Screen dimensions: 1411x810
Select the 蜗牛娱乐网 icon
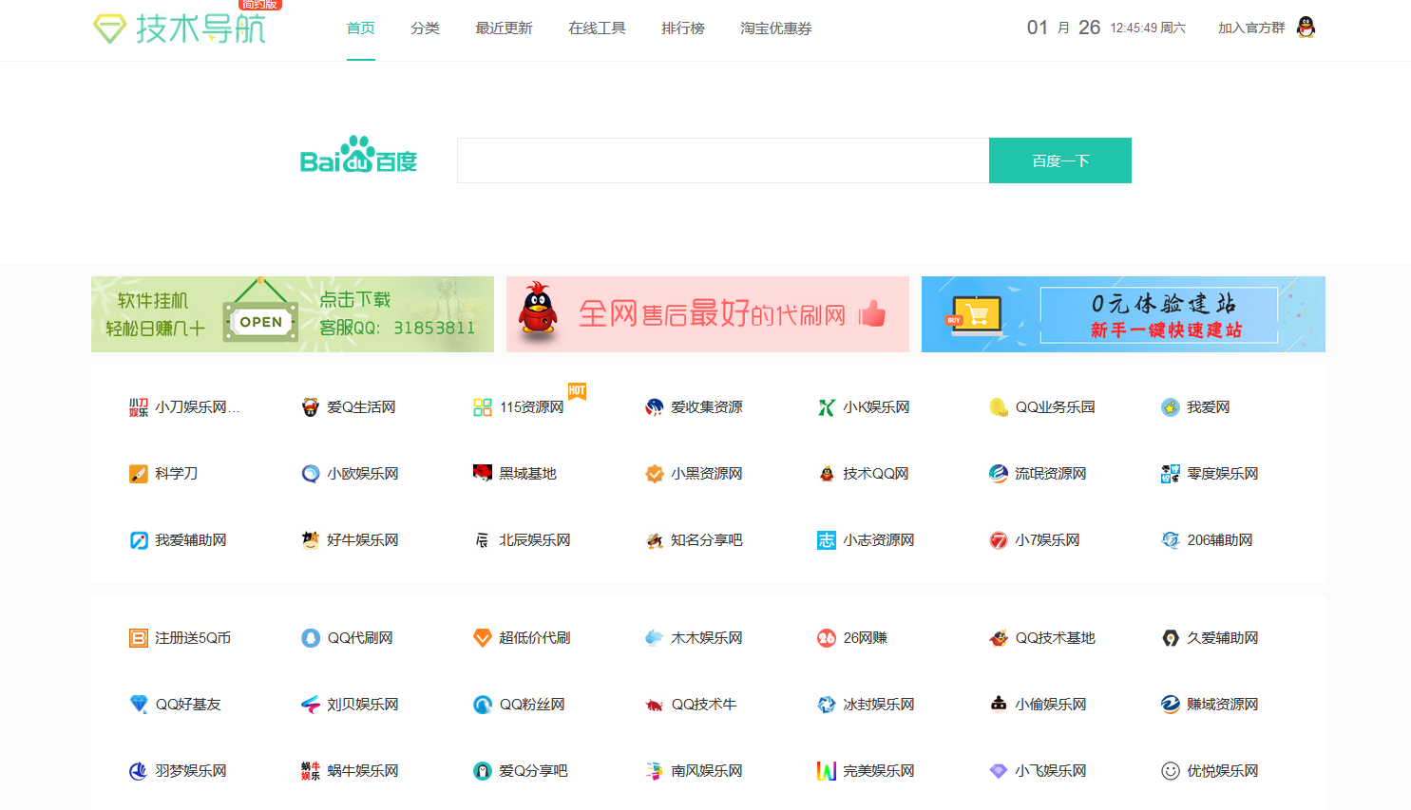(310, 770)
